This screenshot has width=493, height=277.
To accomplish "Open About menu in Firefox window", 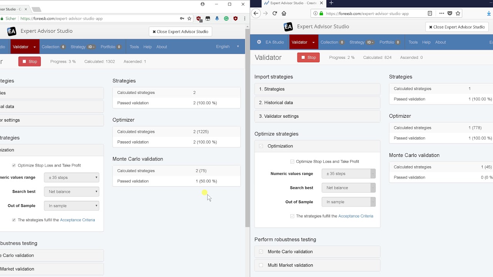I will 441,42.
